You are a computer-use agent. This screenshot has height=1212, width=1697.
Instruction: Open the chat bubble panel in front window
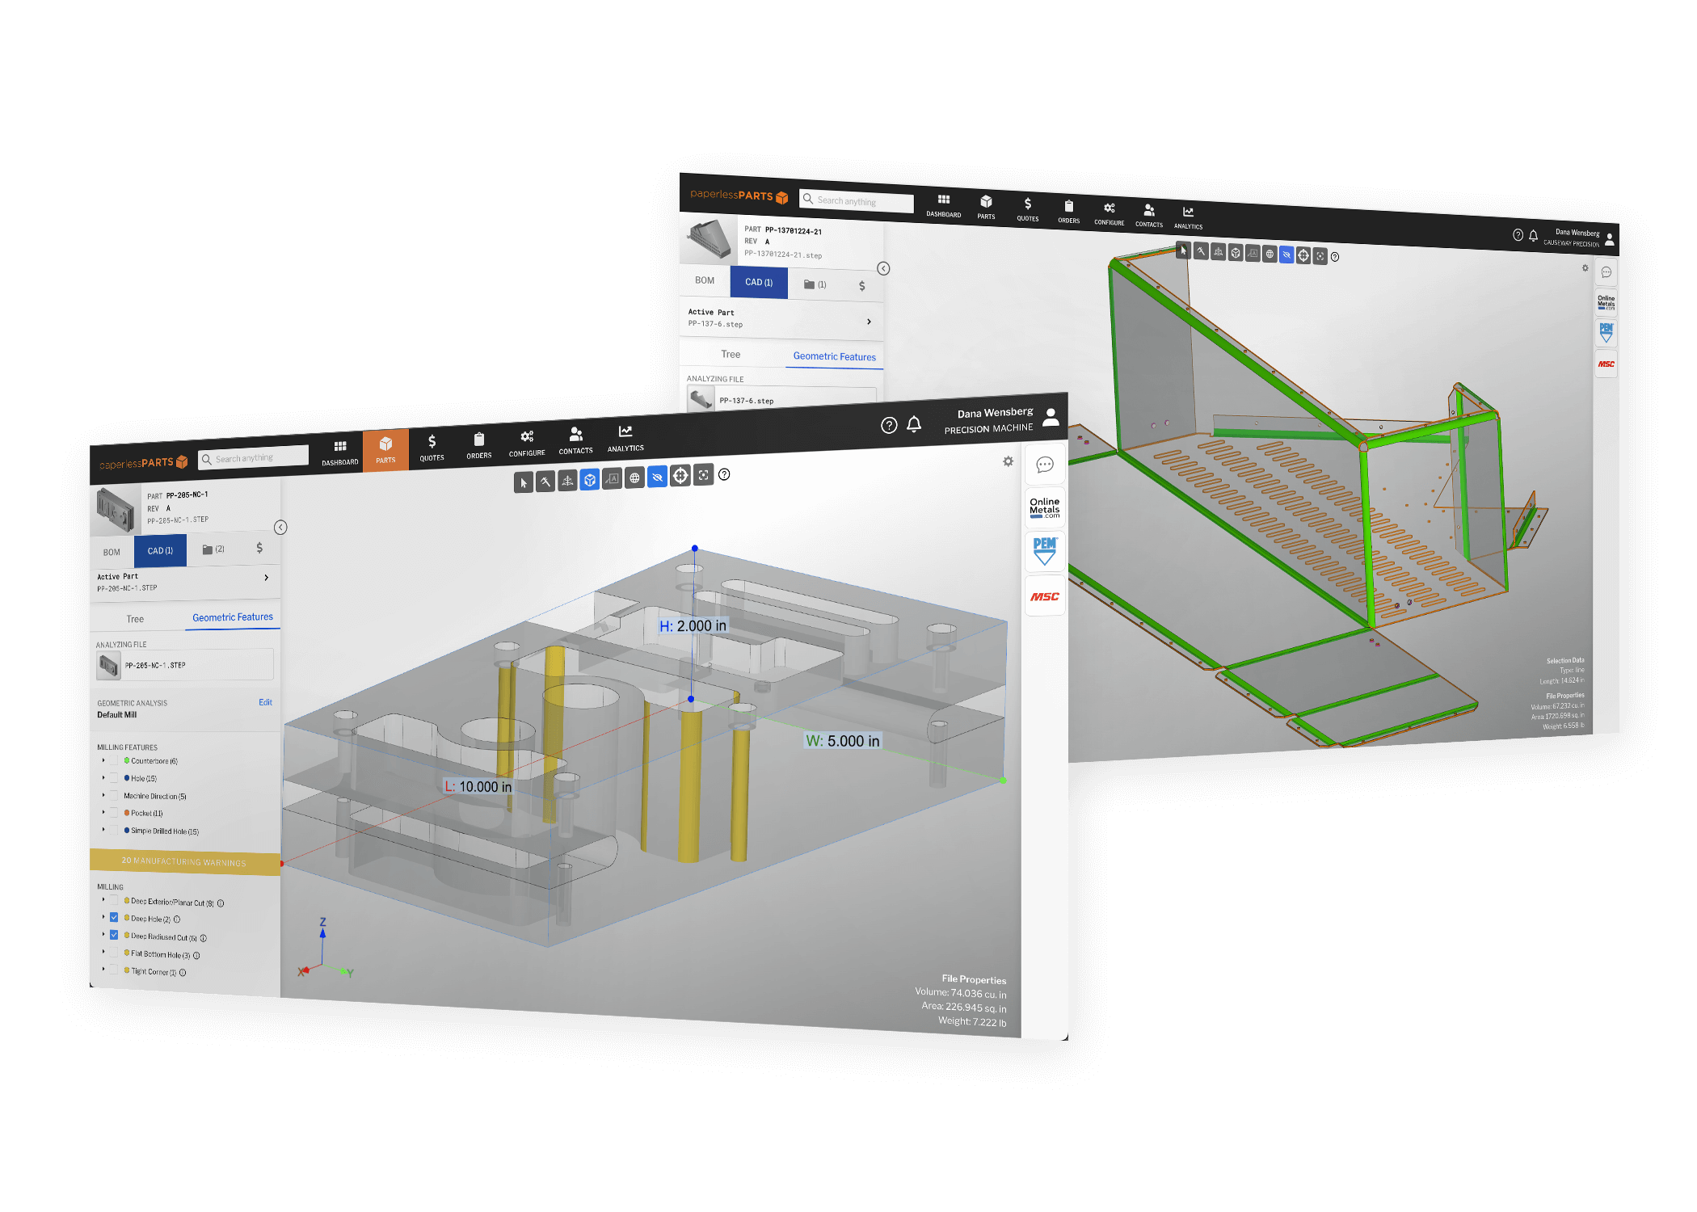pos(1045,465)
